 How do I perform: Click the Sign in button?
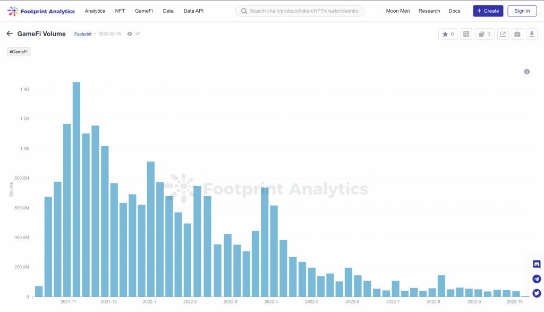[x=522, y=11]
